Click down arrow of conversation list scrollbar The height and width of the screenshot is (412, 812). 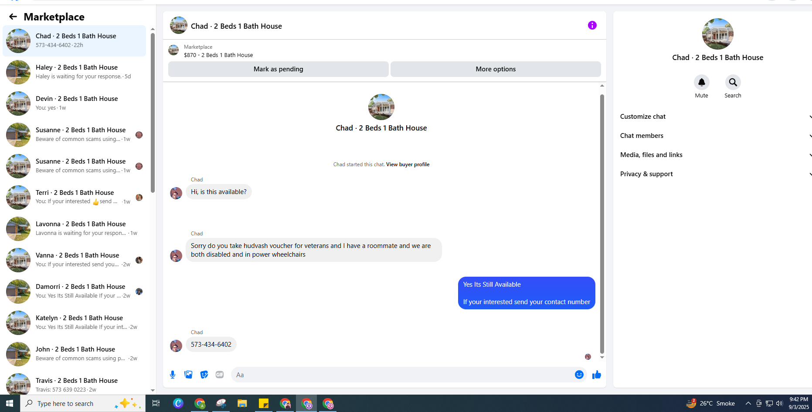[x=153, y=390]
